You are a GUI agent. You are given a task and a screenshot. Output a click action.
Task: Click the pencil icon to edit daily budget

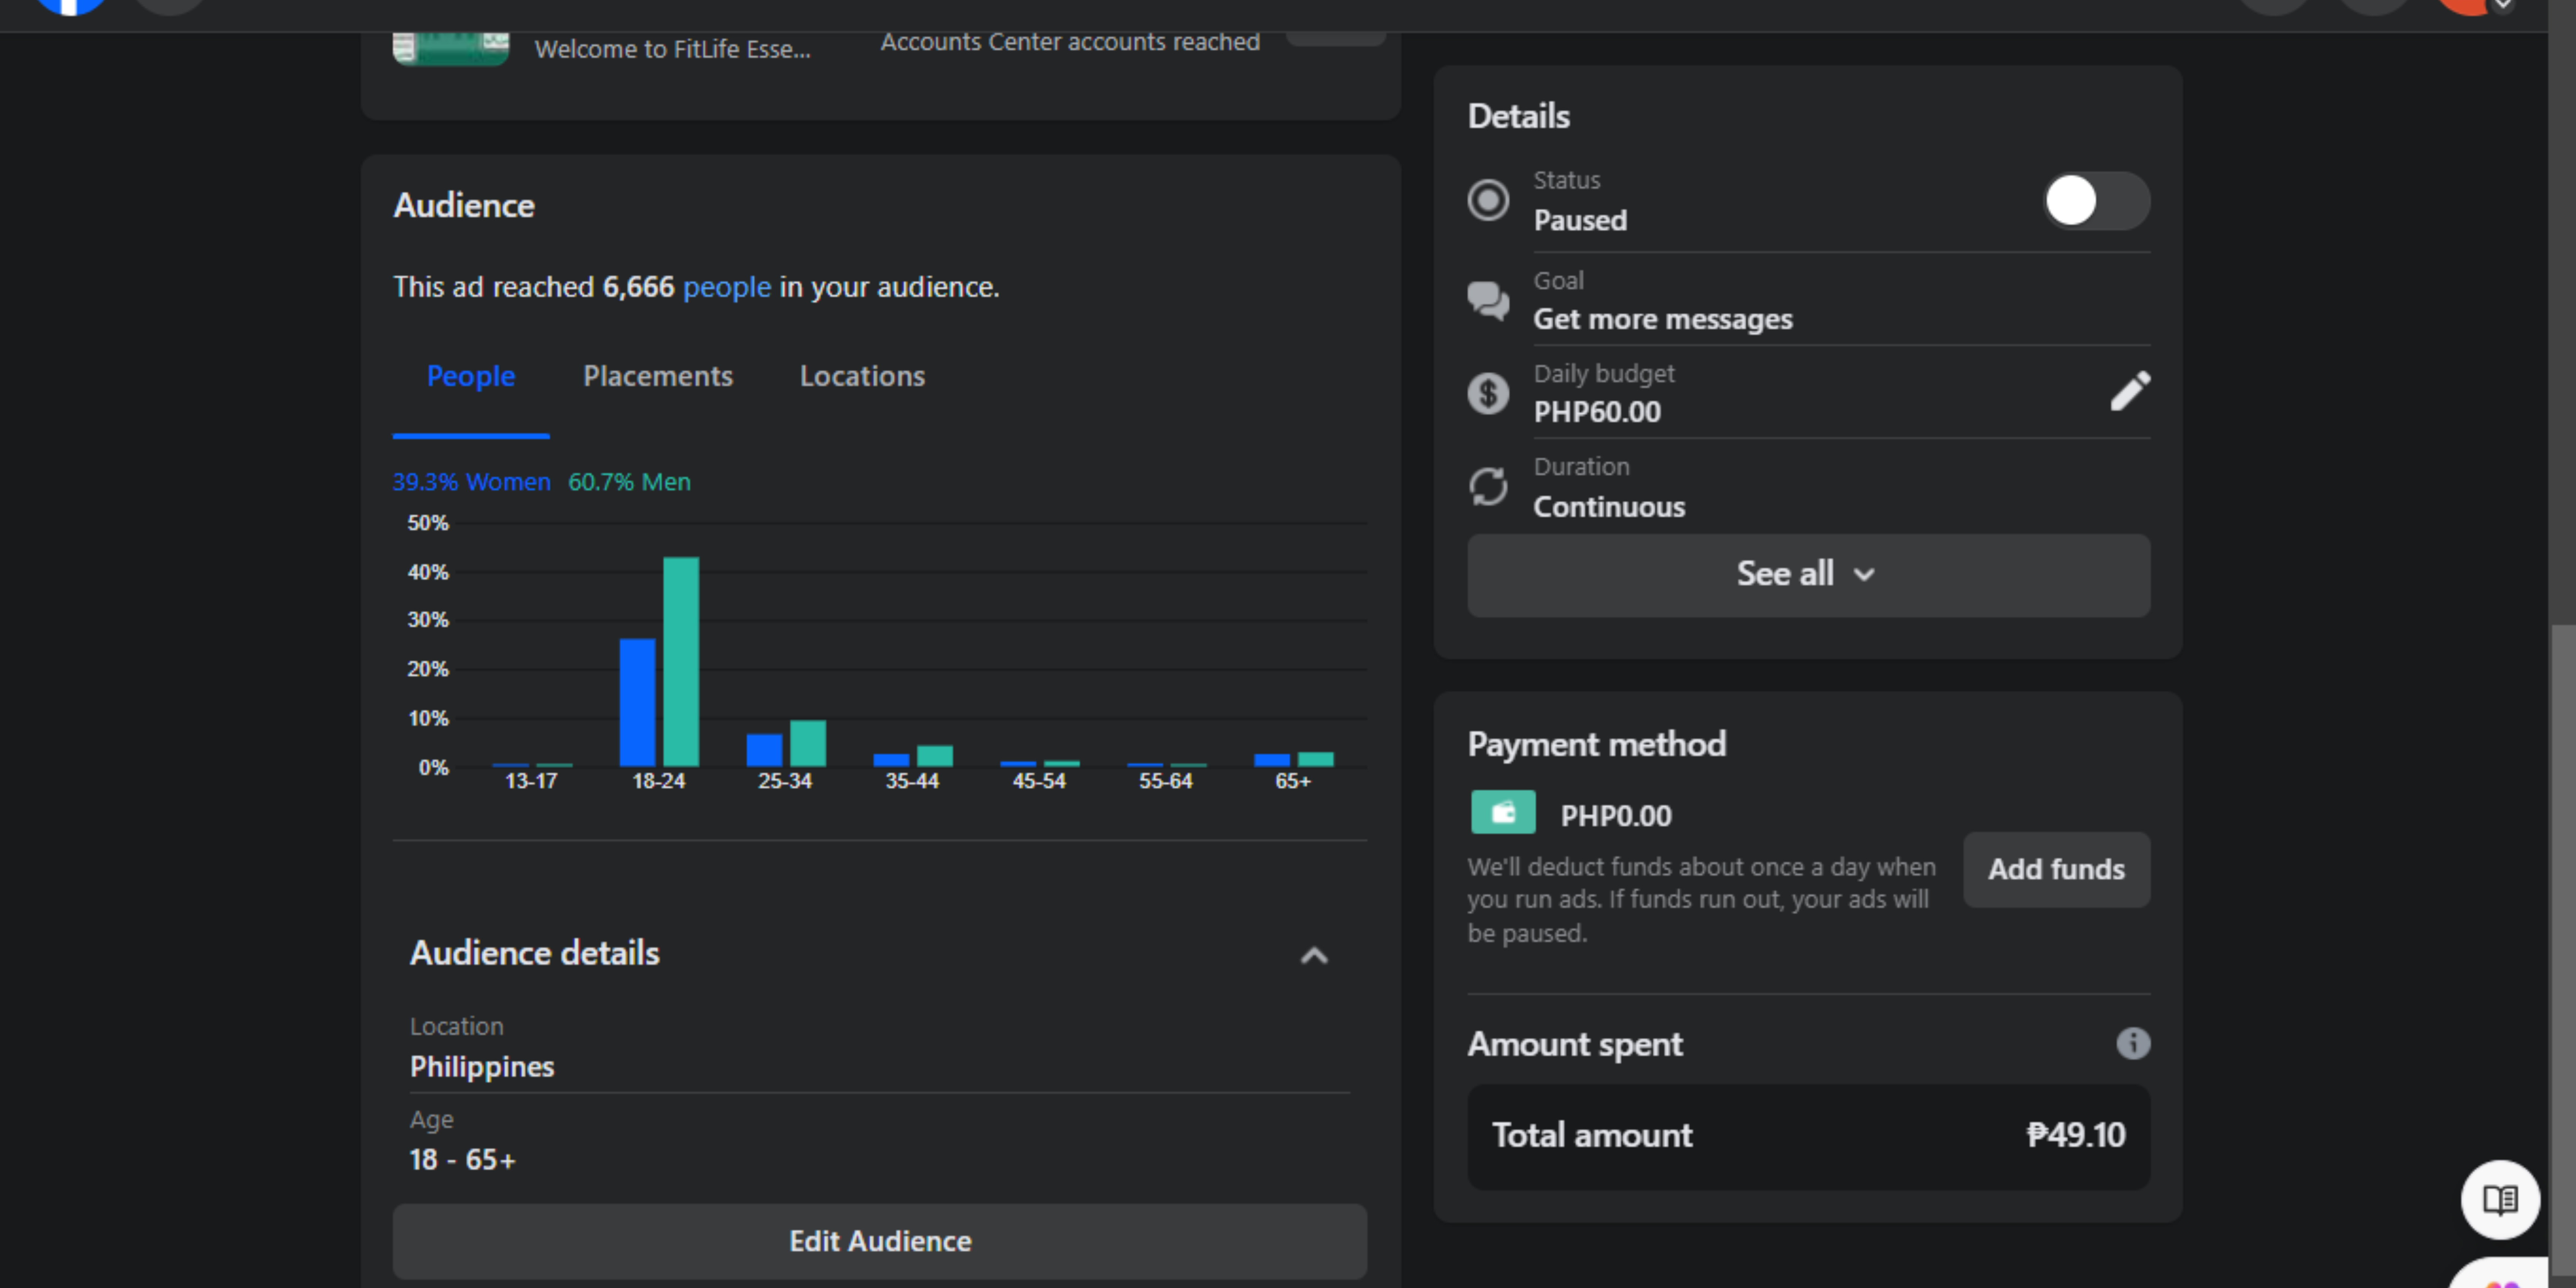coord(2129,391)
